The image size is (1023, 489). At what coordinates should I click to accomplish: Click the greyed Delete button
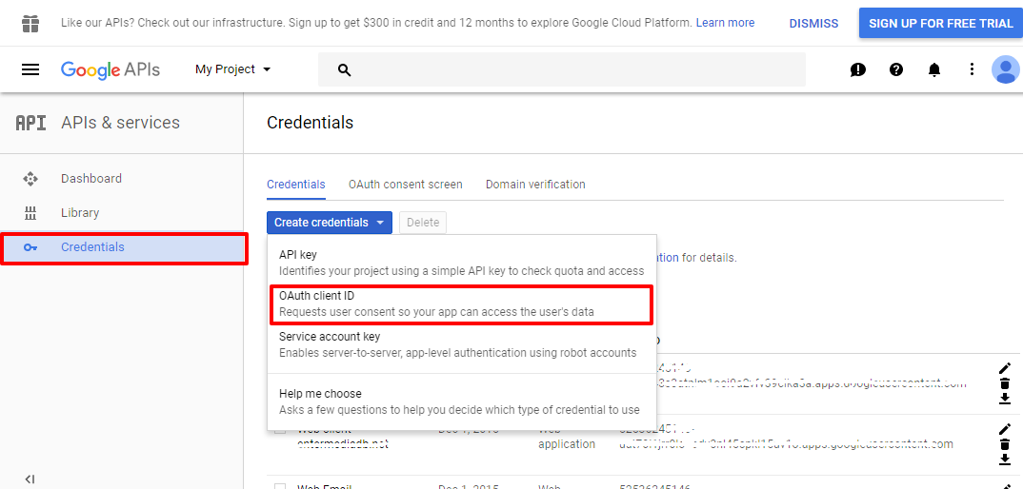click(x=423, y=223)
